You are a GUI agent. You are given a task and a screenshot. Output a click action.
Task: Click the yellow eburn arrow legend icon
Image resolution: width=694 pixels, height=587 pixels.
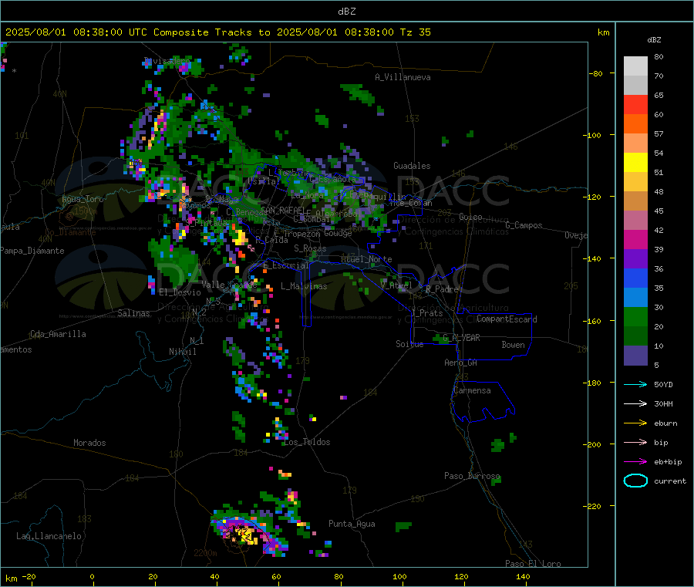coord(635,423)
